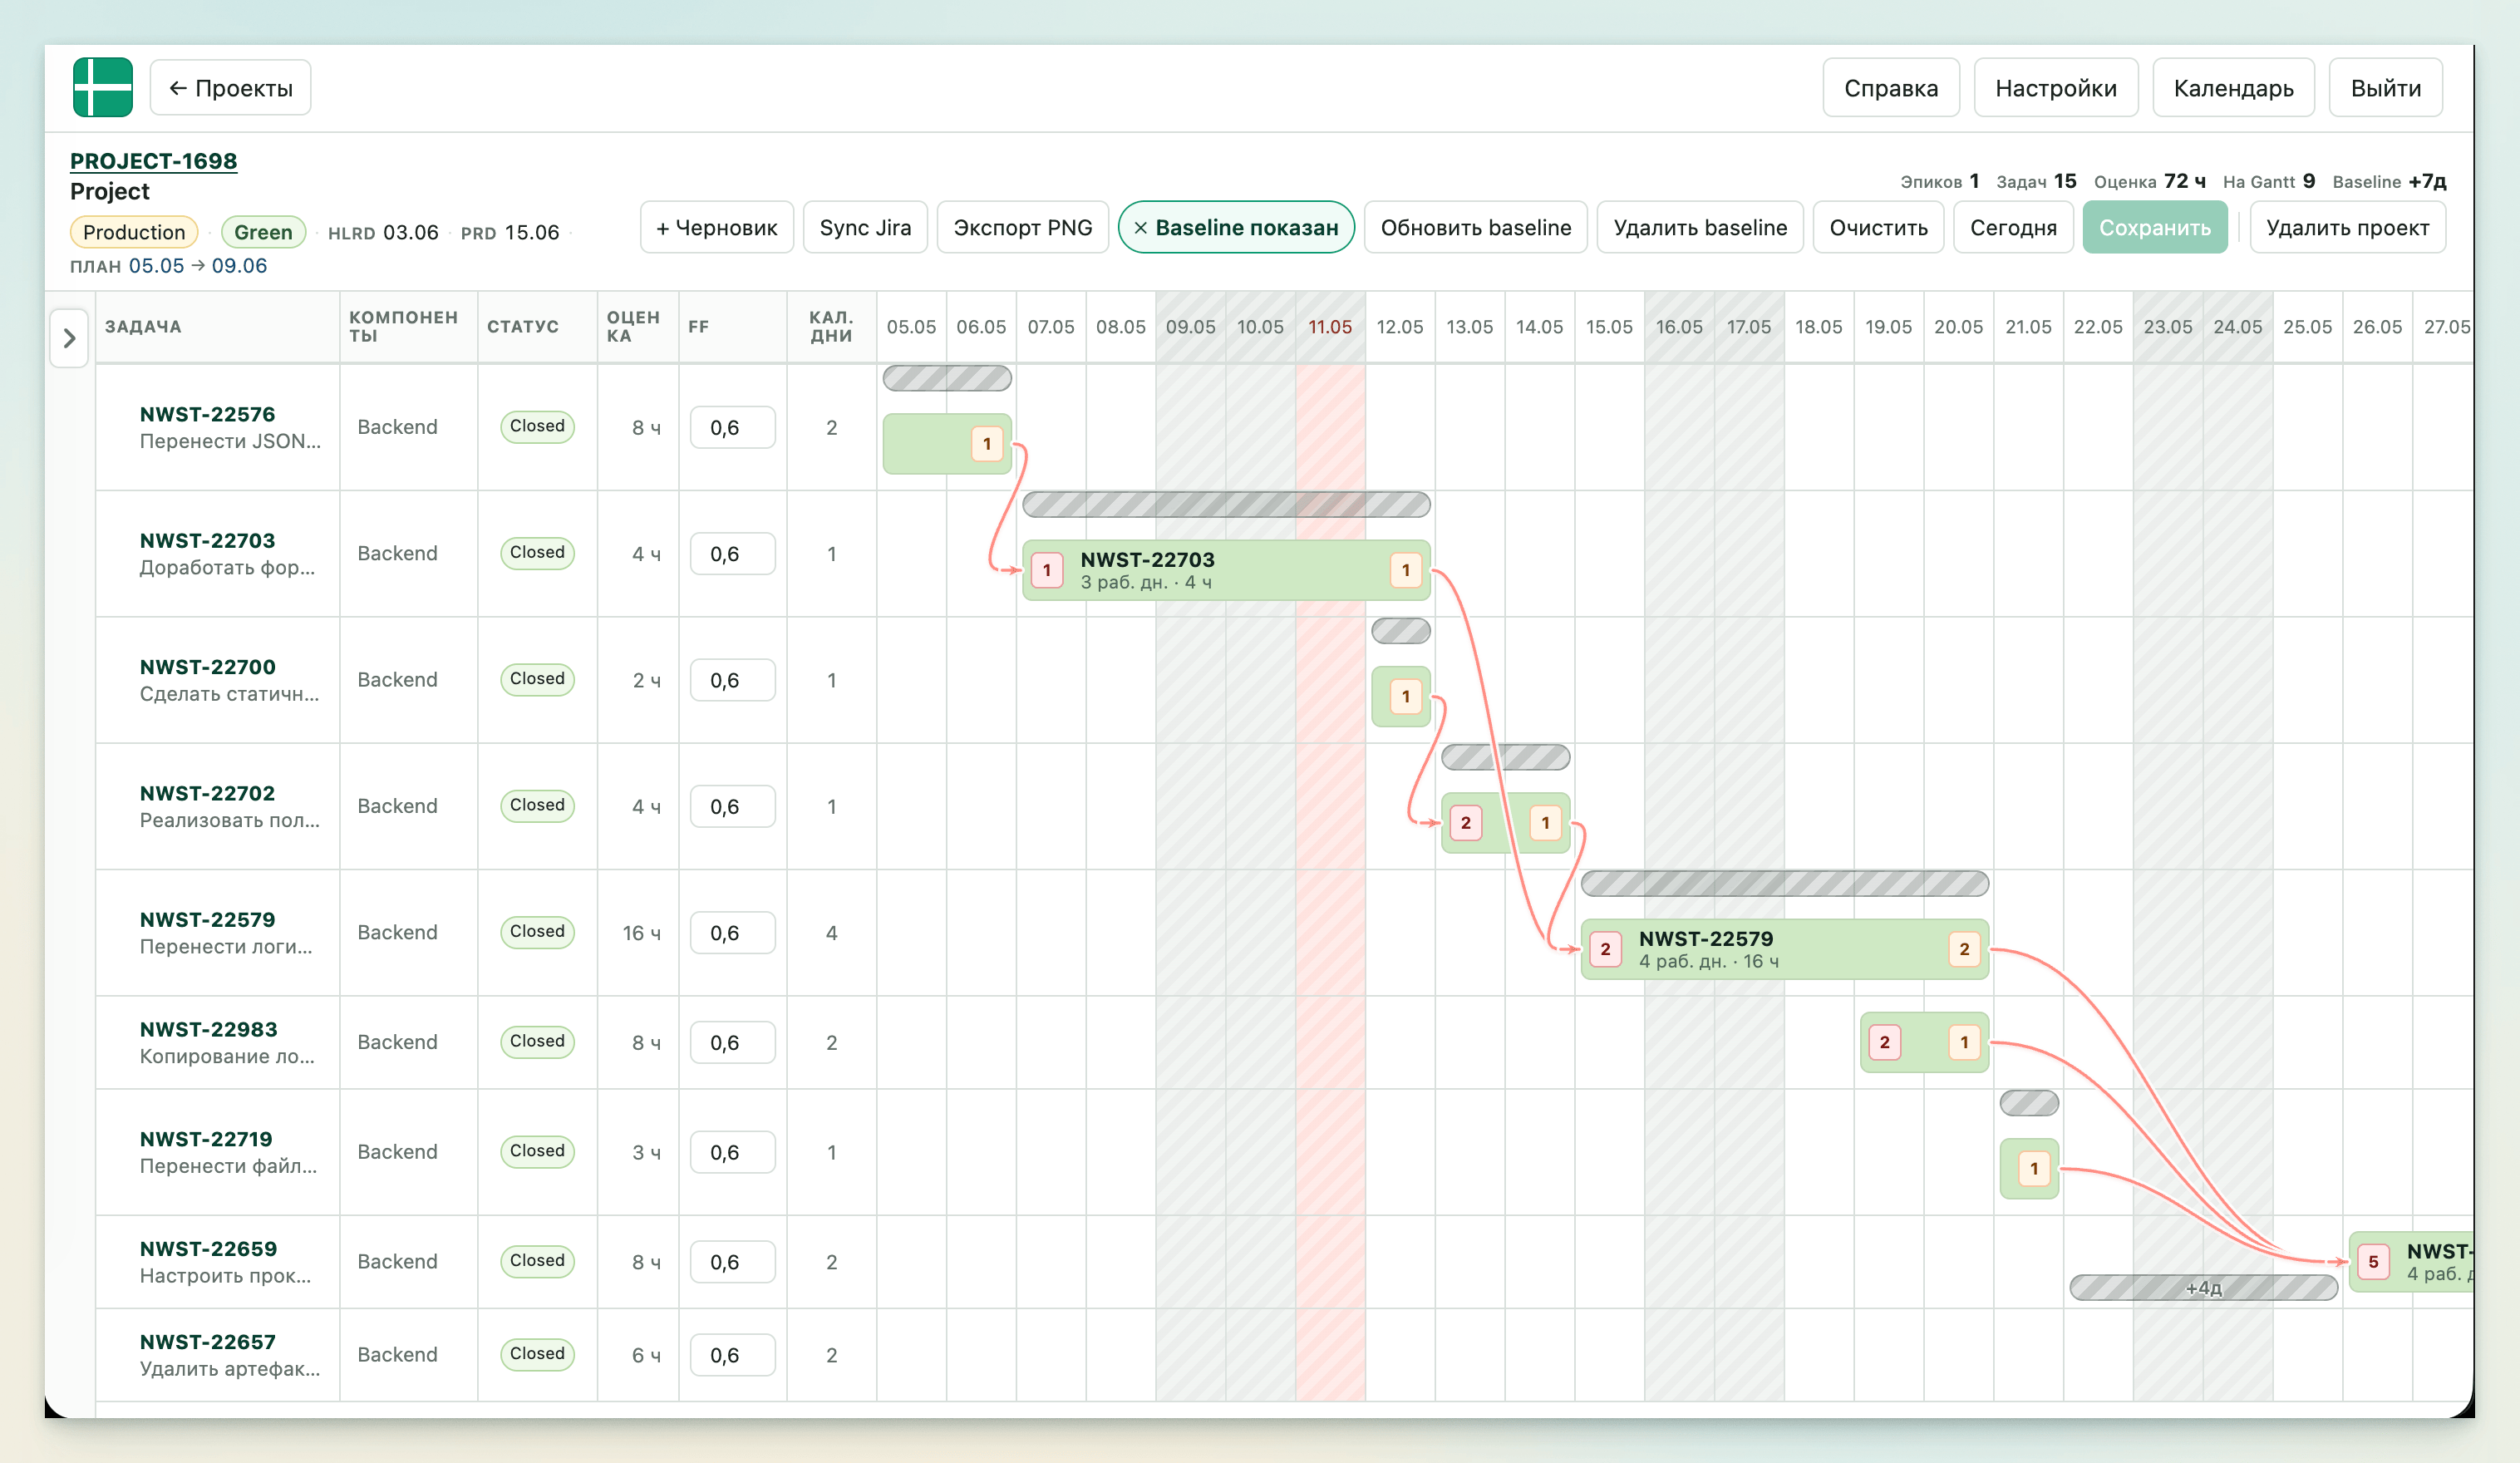Open task NWST-22703 in list
This screenshot has width=2520, height=1463.
pyautogui.click(x=207, y=540)
